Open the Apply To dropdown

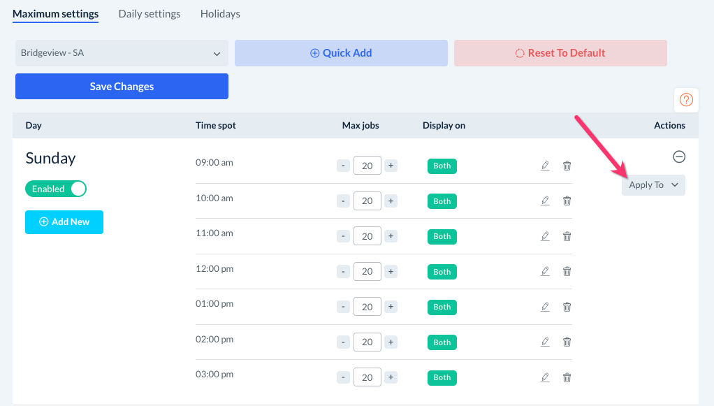[x=653, y=185]
